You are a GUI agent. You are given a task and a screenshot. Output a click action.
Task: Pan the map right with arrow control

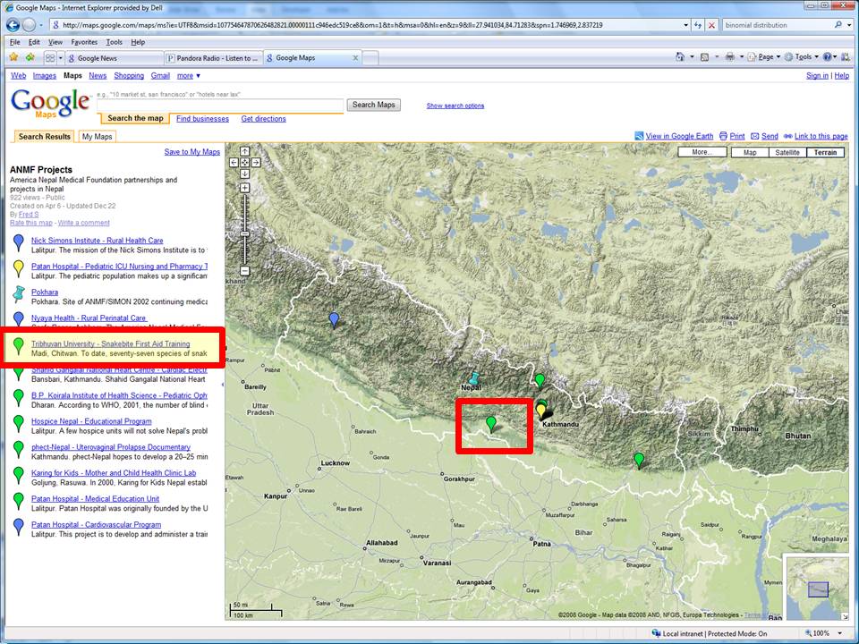pyautogui.click(x=256, y=163)
